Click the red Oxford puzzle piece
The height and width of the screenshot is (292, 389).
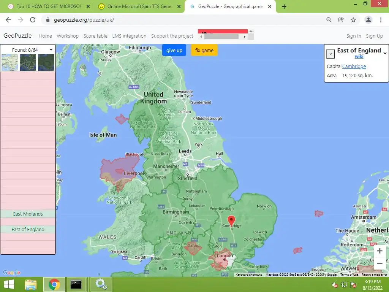[193, 249]
